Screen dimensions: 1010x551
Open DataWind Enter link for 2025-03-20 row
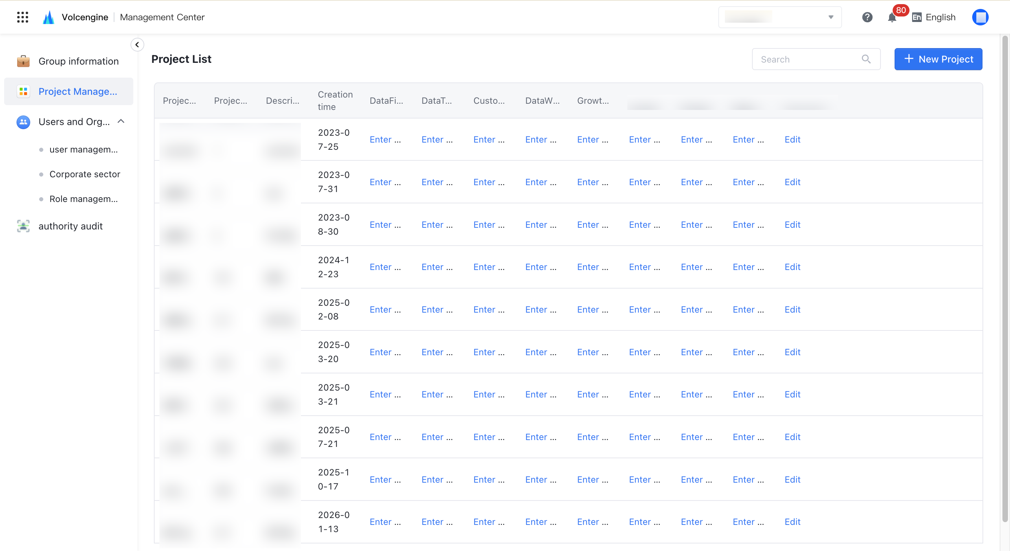[x=541, y=352]
